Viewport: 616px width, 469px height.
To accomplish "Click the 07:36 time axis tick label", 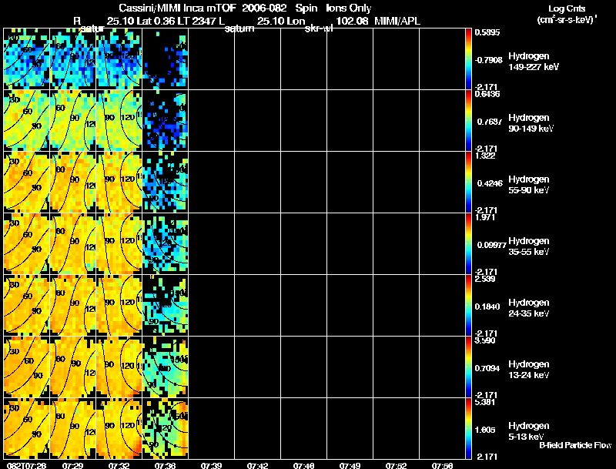I will (164, 464).
